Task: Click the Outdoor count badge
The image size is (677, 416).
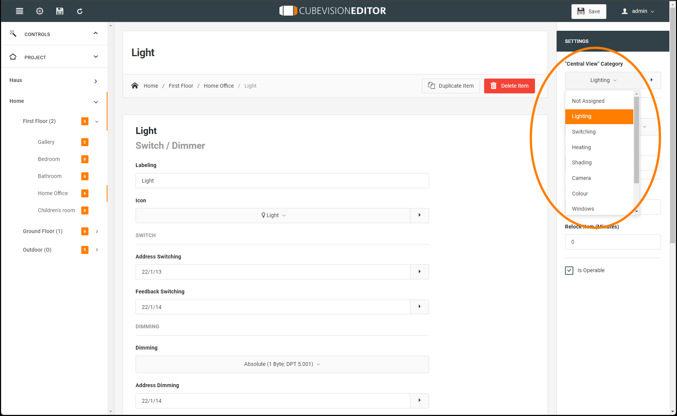Action: tap(85, 250)
